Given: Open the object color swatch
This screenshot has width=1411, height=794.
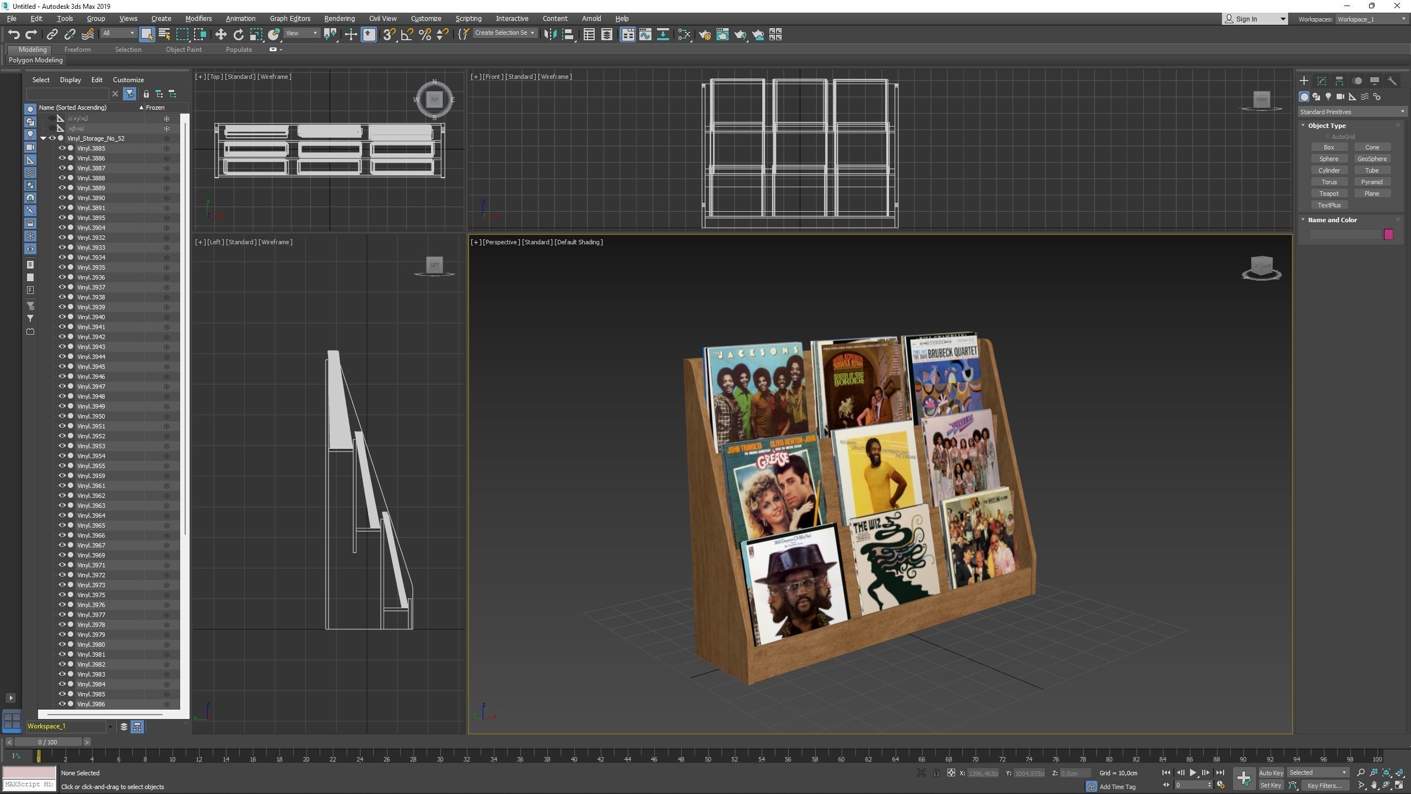Looking at the screenshot, I should click(x=1388, y=235).
